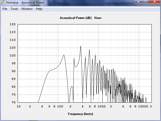Maximize the Hornresp window
The image size is (161, 121).
[x=145, y=2]
